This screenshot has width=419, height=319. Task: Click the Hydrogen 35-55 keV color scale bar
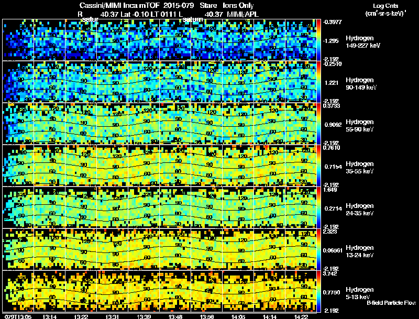click(318, 166)
